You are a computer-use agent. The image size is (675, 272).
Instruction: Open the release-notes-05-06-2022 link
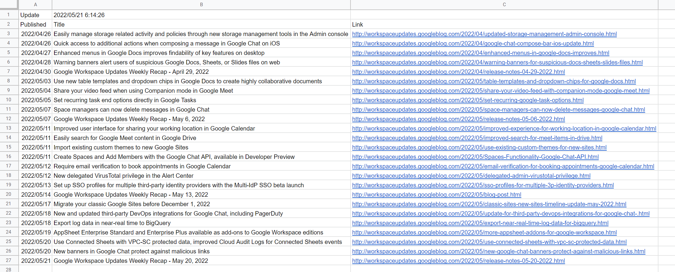tap(458, 119)
